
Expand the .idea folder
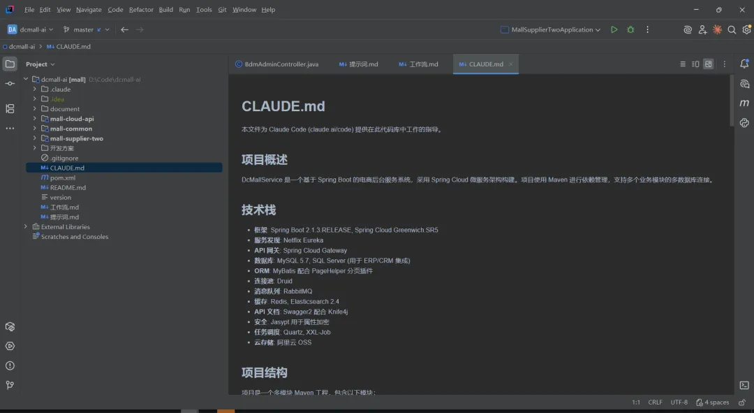coord(35,99)
